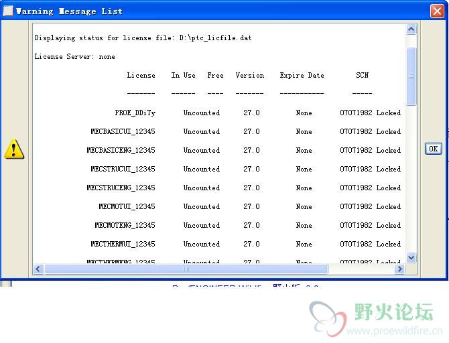Click the License Server: none line
The height and width of the screenshot is (343, 449).
(75, 57)
